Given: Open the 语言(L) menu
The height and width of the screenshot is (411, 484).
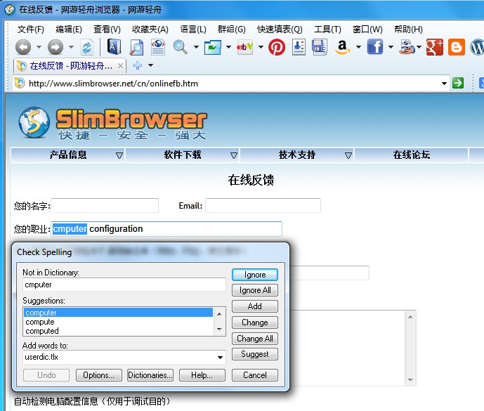Looking at the screenshot, I should tap(193, 30).
